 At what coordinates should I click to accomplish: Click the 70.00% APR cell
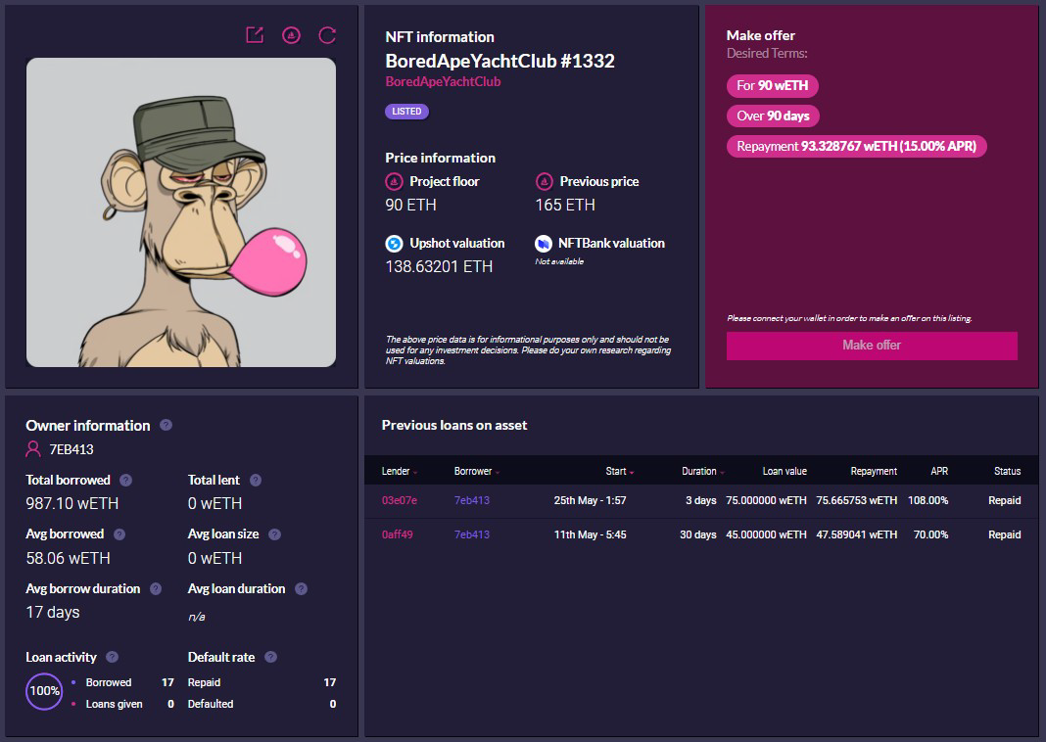tap(930, 534)
